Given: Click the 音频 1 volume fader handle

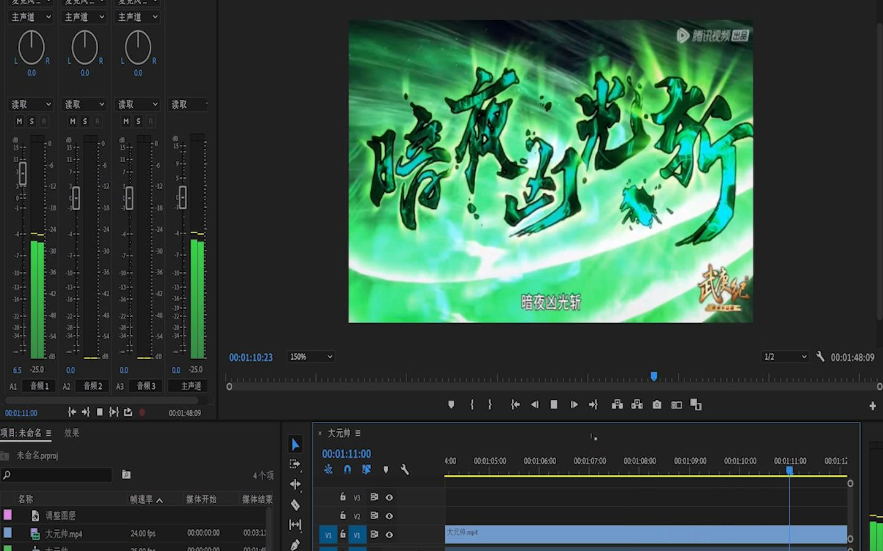Looking at the screenshot, I should click(23, 173).
